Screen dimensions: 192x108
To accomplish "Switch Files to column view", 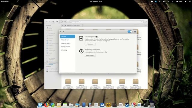I will (x=65, y=22).
